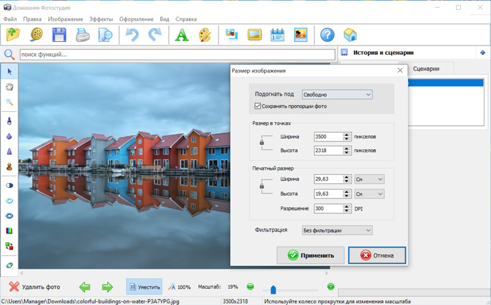Uncheck Сохранять пропорции фото checkbox
Screen dimensions: 491x305
coord(258,106)
